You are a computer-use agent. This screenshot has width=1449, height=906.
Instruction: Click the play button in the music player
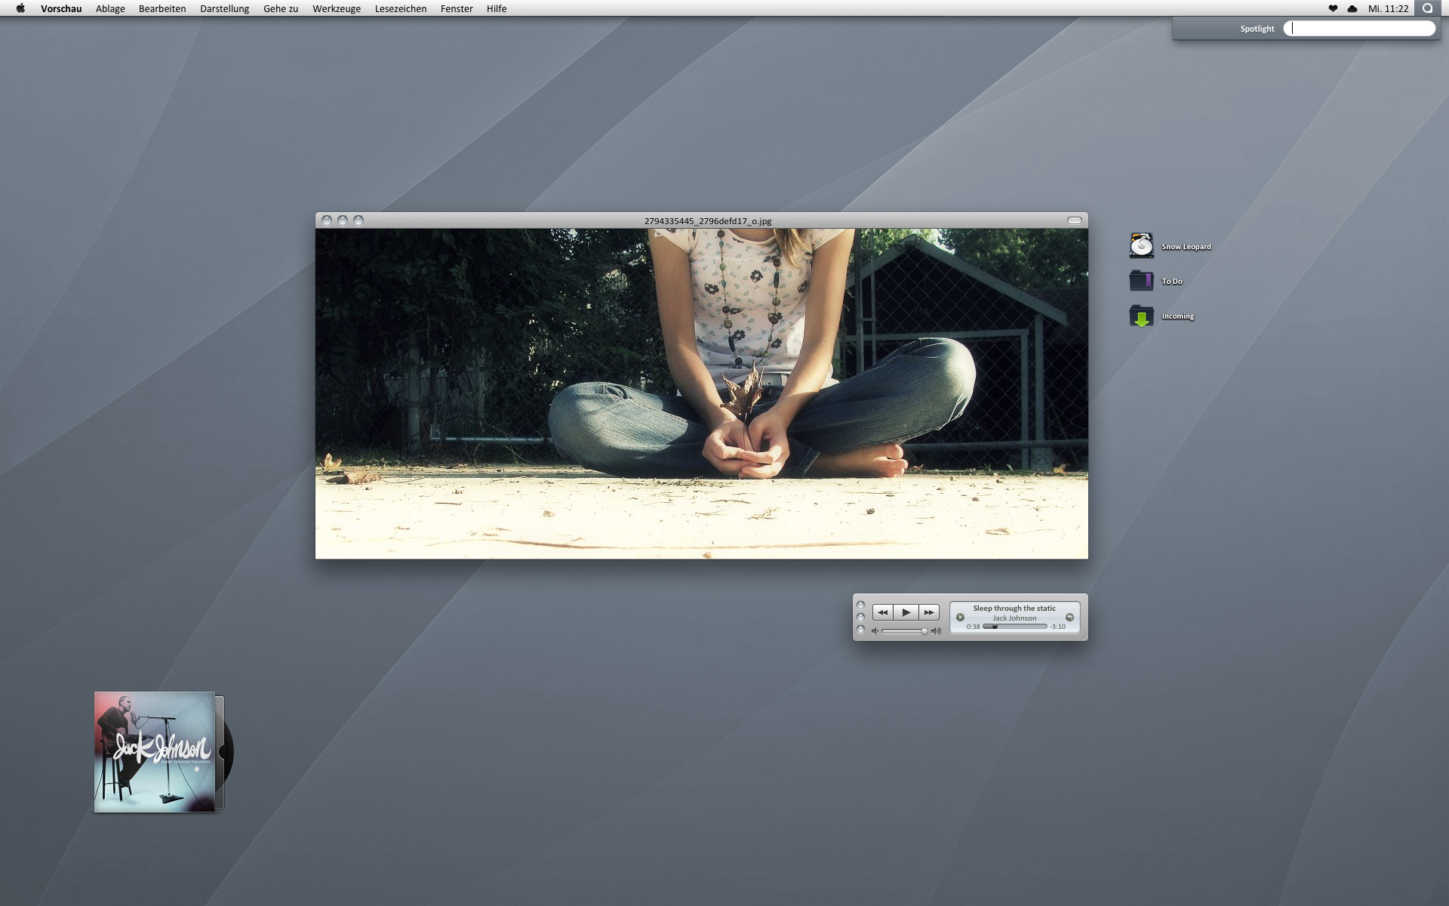pos(906,612)
